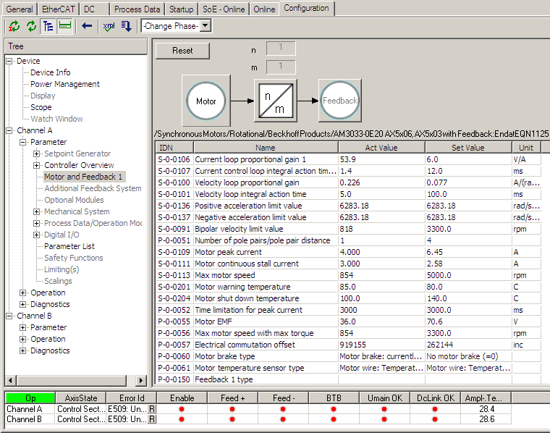Click Channel B Feed + red indicator
This screenshot has width=550, height=433.
232,419
